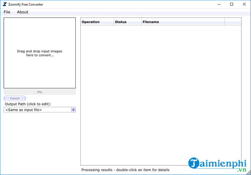Click the 0% progress bar
The height and width of the screenshot is (175, 251).
pos(39,92)
